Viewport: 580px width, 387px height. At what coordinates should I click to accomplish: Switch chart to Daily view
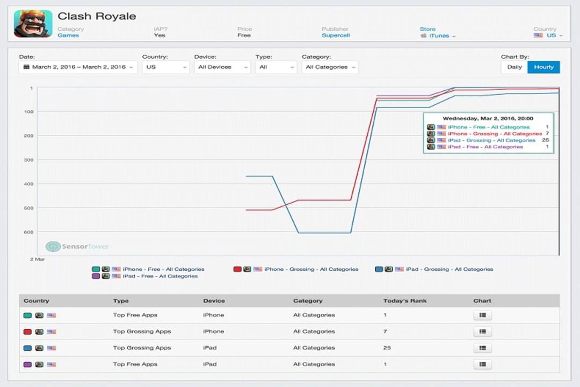[x=514, y=67]
